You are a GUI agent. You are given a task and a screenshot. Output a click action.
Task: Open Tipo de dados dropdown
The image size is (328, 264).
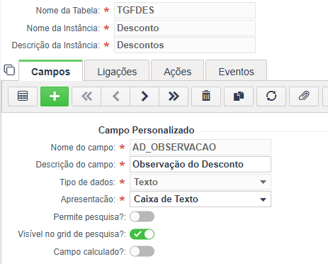(200, 182)
